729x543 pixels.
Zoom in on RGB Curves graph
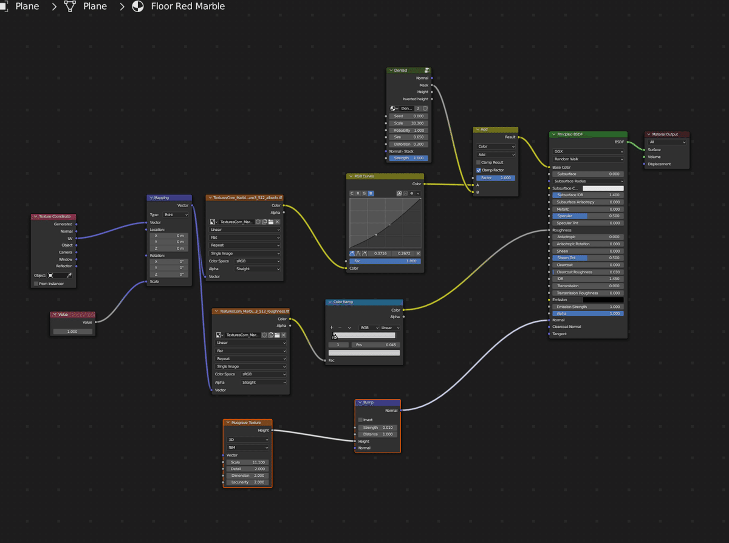[400, 193]
